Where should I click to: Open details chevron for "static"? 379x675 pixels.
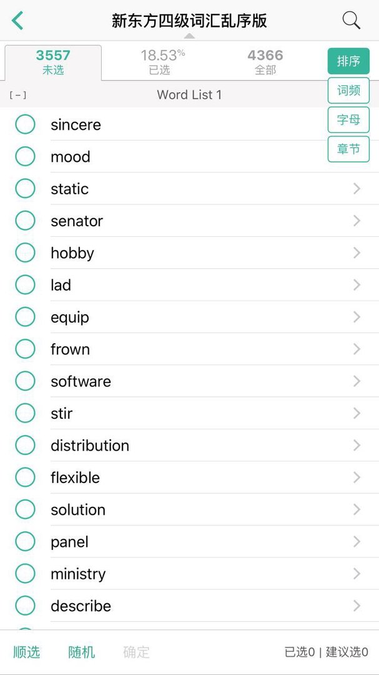pos(357,189)
